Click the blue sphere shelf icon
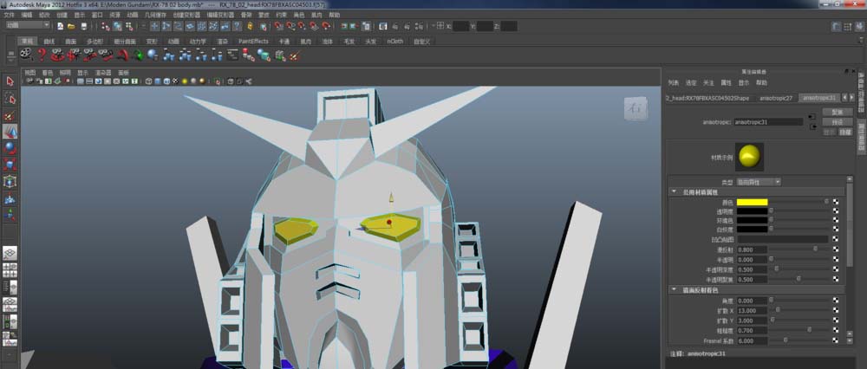This screenshot has width=867, height=369. click(153, 55)
